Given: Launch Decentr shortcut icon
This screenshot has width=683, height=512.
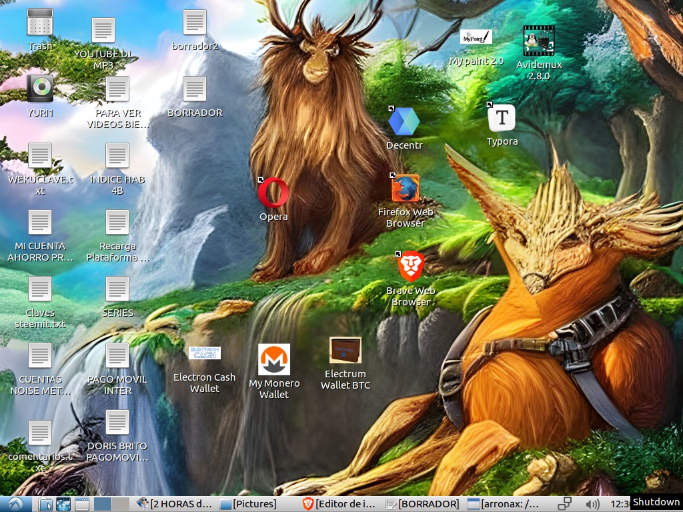Looking at the screenshot, I should pyautogui.click(x=404, y=121).
